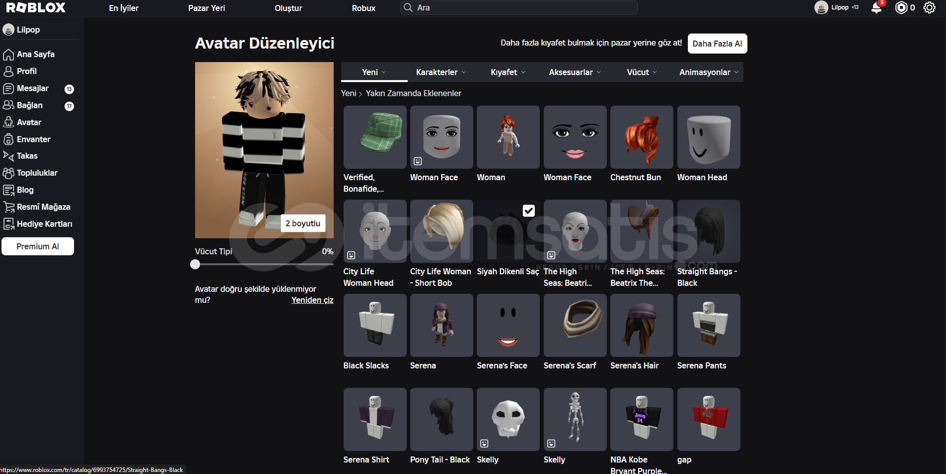Click the Yeniden çiz link
The width and height of the screenshot is (946, 474).
(x=312, y=300)
